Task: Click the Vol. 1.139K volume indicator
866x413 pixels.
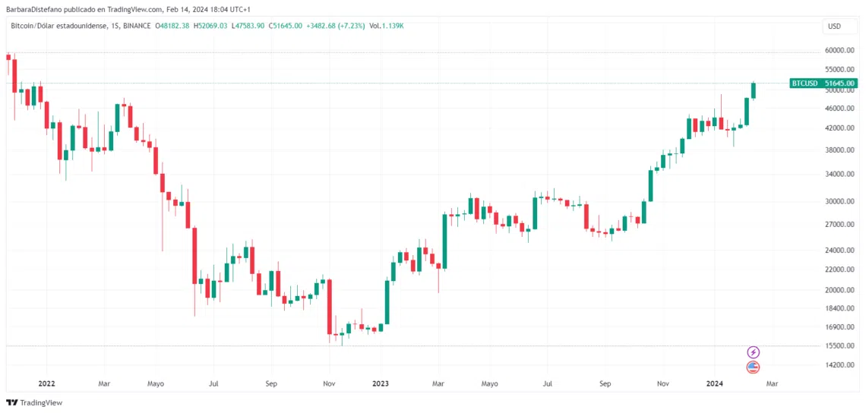Action: (x=386, y=26)
